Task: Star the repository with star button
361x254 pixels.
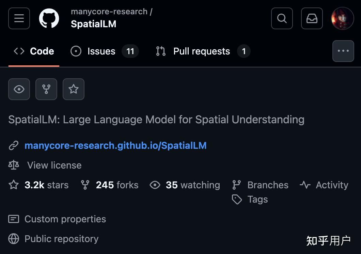Action: point(74,89)
